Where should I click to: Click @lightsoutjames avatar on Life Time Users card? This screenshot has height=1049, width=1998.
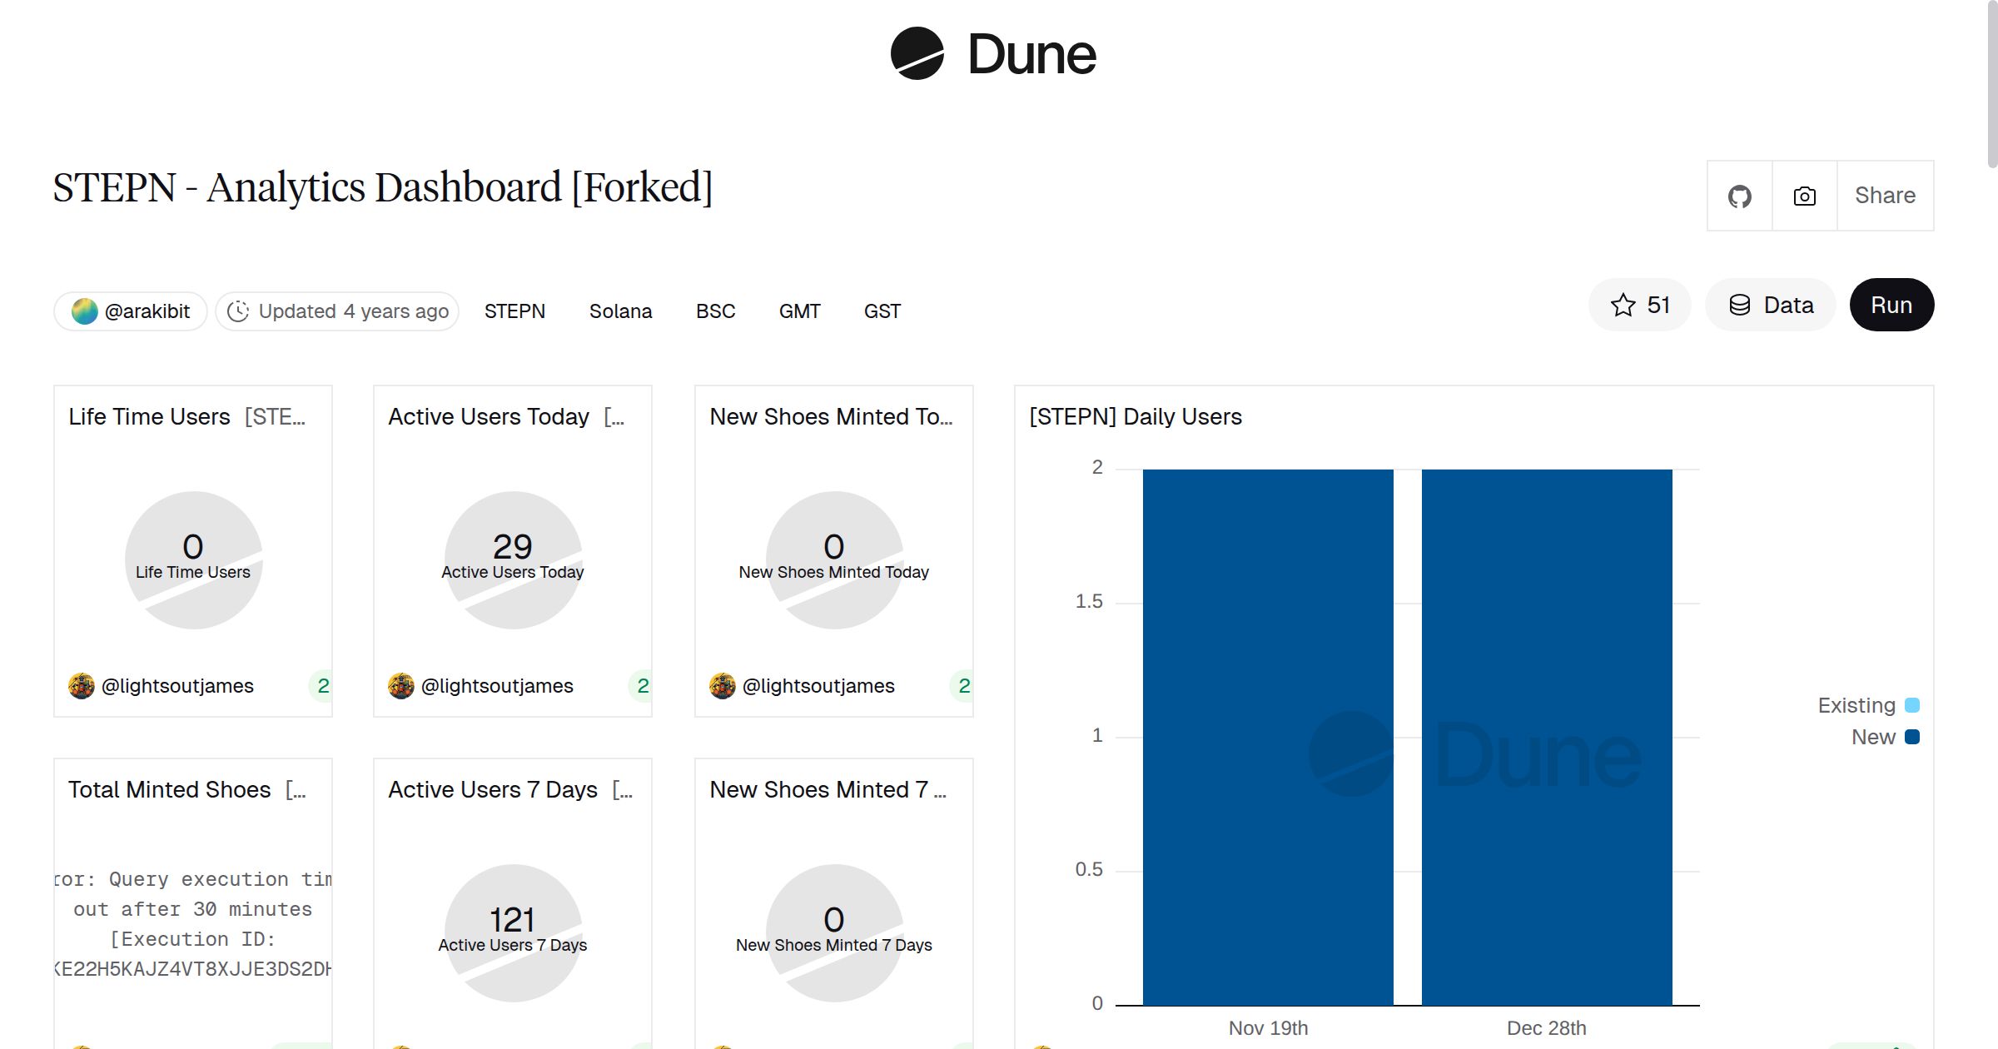pyautogui.click(x=81, y=685)
